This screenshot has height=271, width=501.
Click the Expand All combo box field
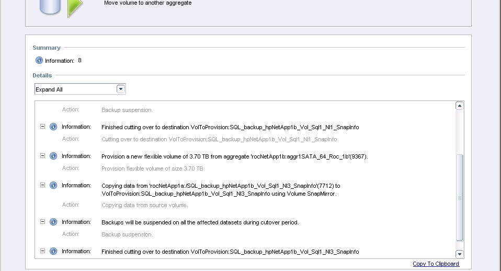(x=75, y=89)
